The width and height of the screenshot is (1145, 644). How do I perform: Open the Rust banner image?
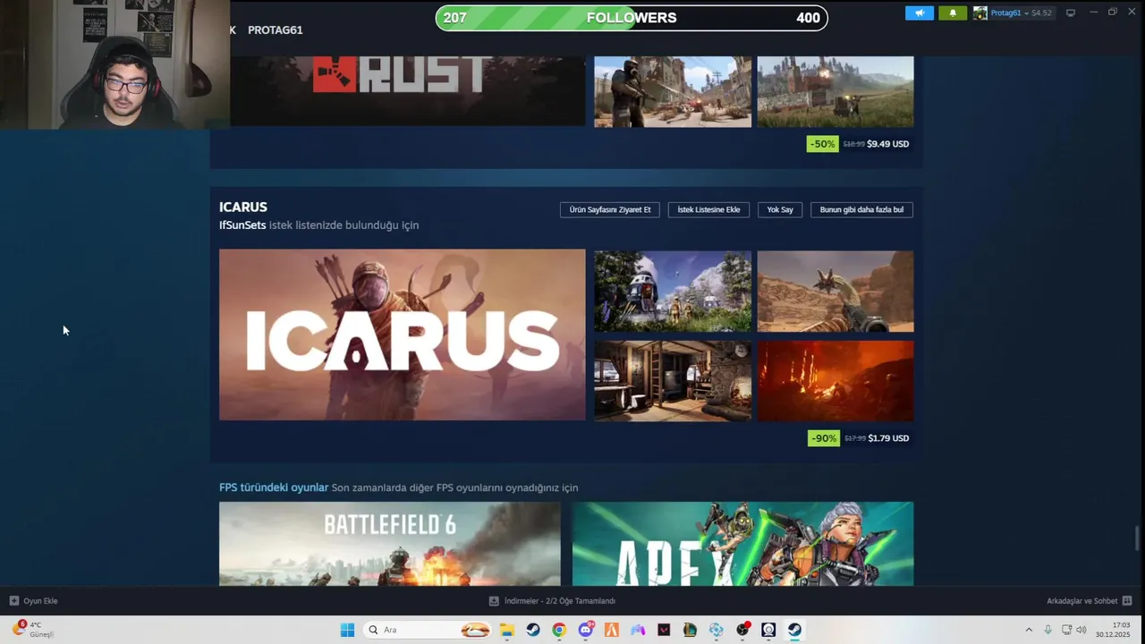(408, 90)
